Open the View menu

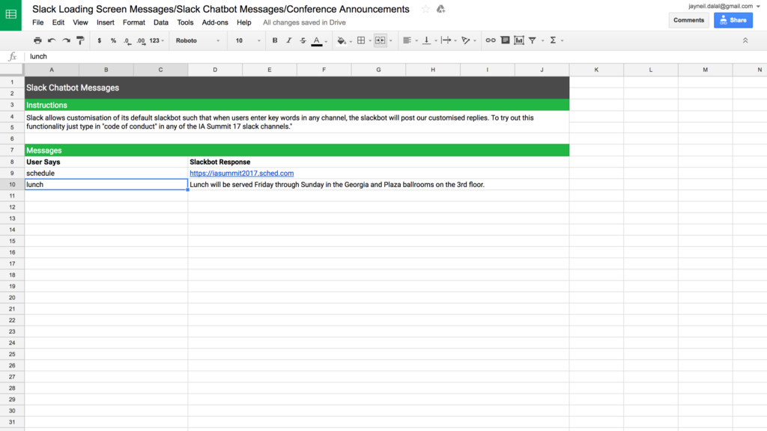(x=80, y=22)
